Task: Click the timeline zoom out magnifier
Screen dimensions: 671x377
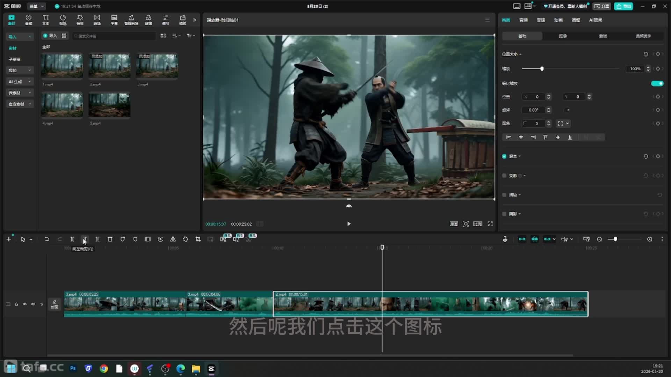Action: (x=599, y=239)
